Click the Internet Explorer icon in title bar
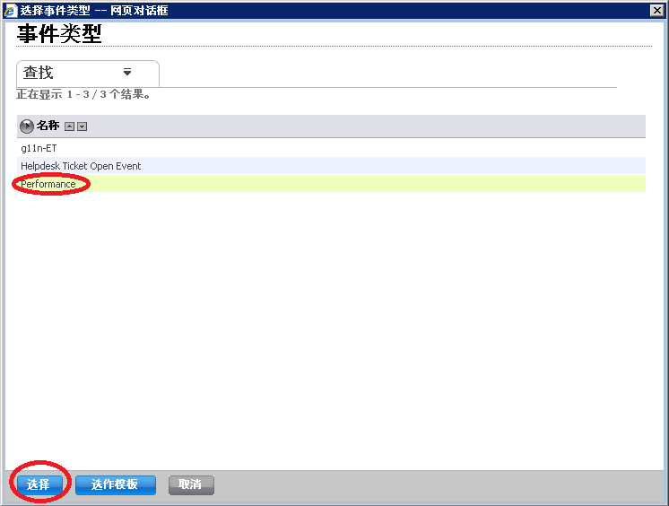Image resolution: width=669 pixels, height=506 pixels. [x=10, y=10]
